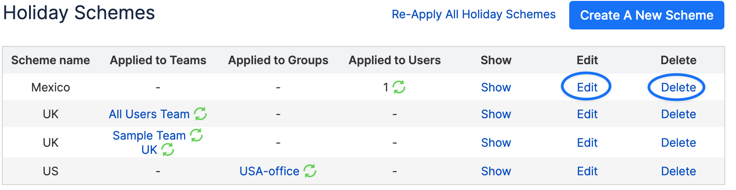736x190 pixels.
Task: Create A New Scheme
Action: coord(647,15)
